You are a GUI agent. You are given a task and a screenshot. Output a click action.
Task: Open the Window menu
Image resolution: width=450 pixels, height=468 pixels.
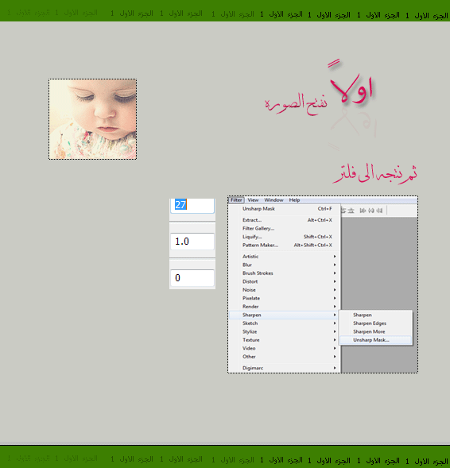click(x=273, y=200)
